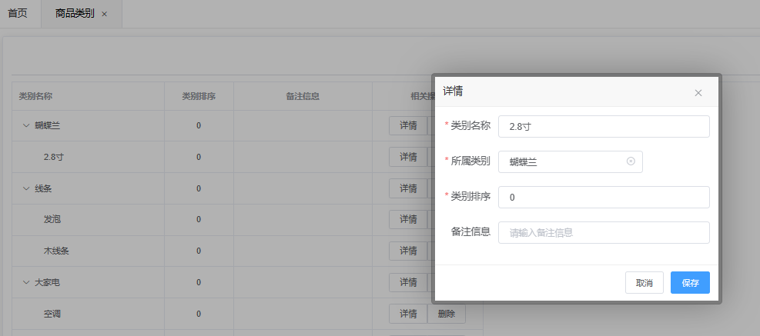Click the 备注信息 text field
Viewport: 760px width, 336px height.
[603, 232]
